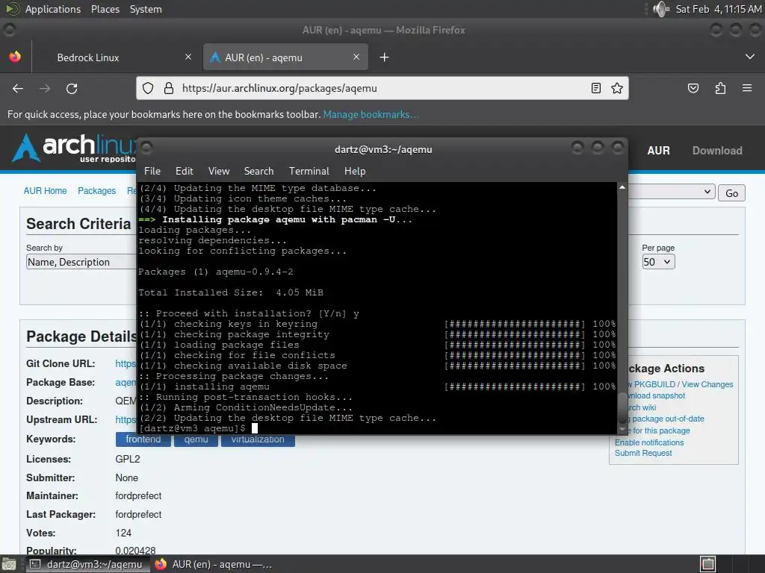The image size is (765, 573).
Task: Open terminal Search menu
Action: click(258, 171)
